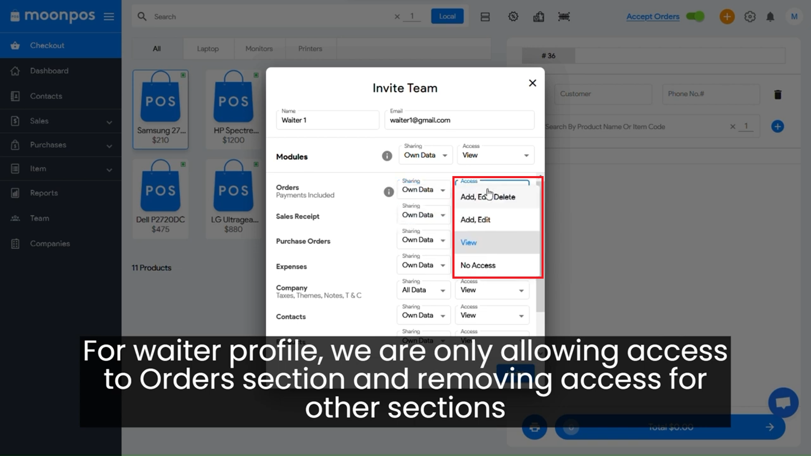Viewport: 811px width, 456px height.
Task: Focus the Phone No.# field
Action: tap(711, 94)
